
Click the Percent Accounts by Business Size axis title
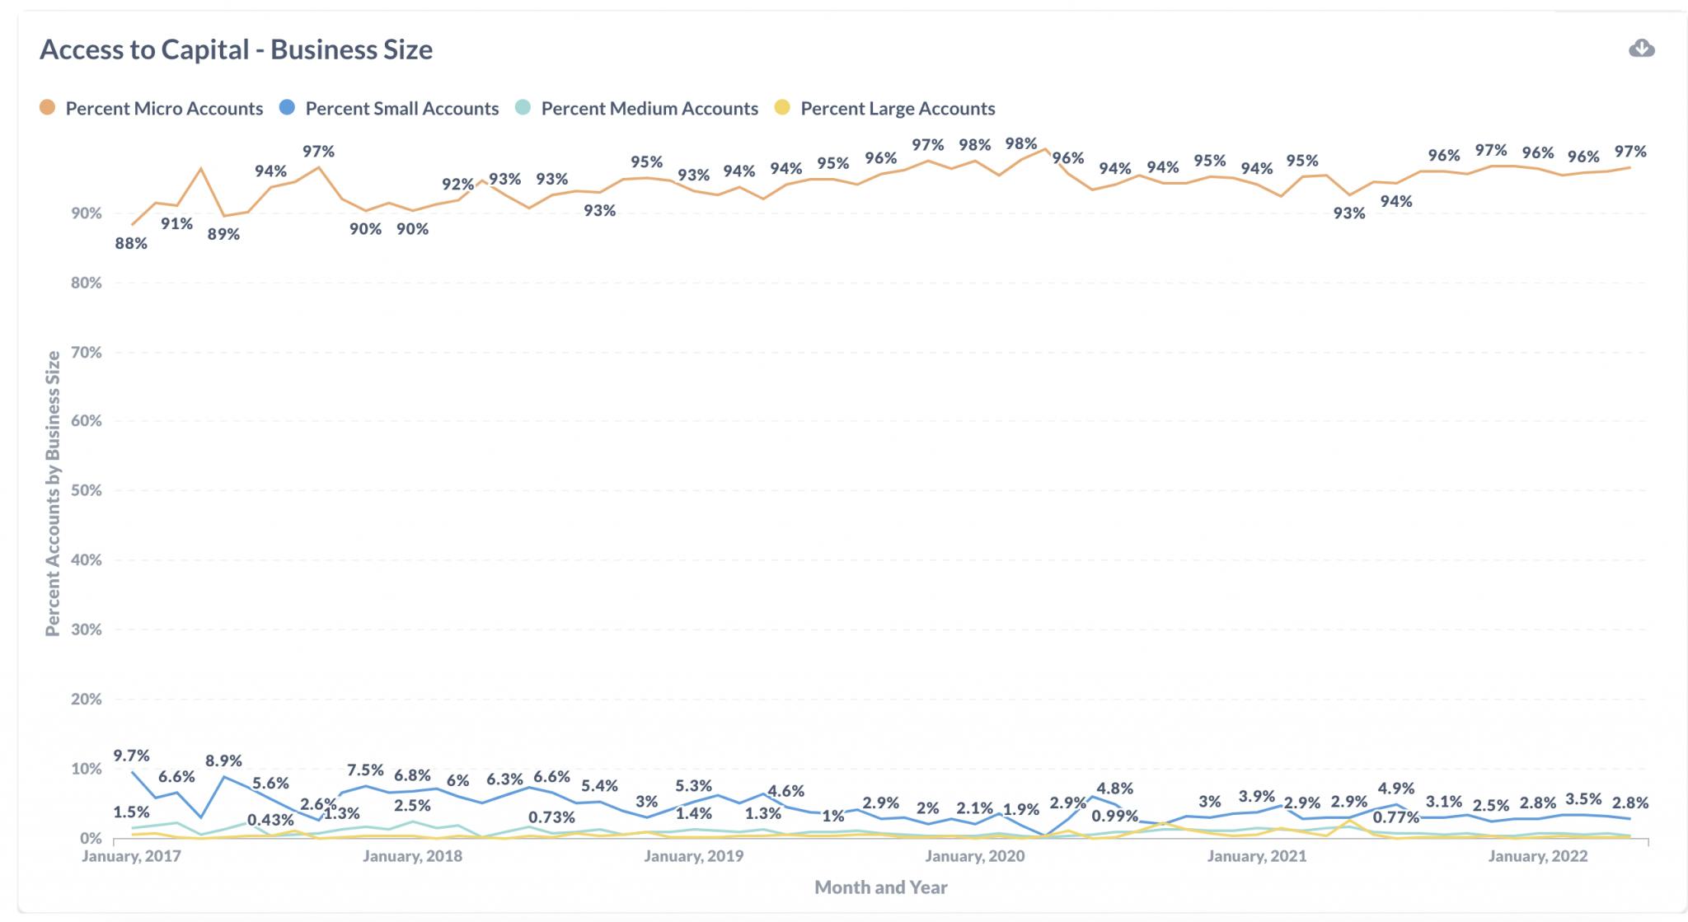click(53, 494)
